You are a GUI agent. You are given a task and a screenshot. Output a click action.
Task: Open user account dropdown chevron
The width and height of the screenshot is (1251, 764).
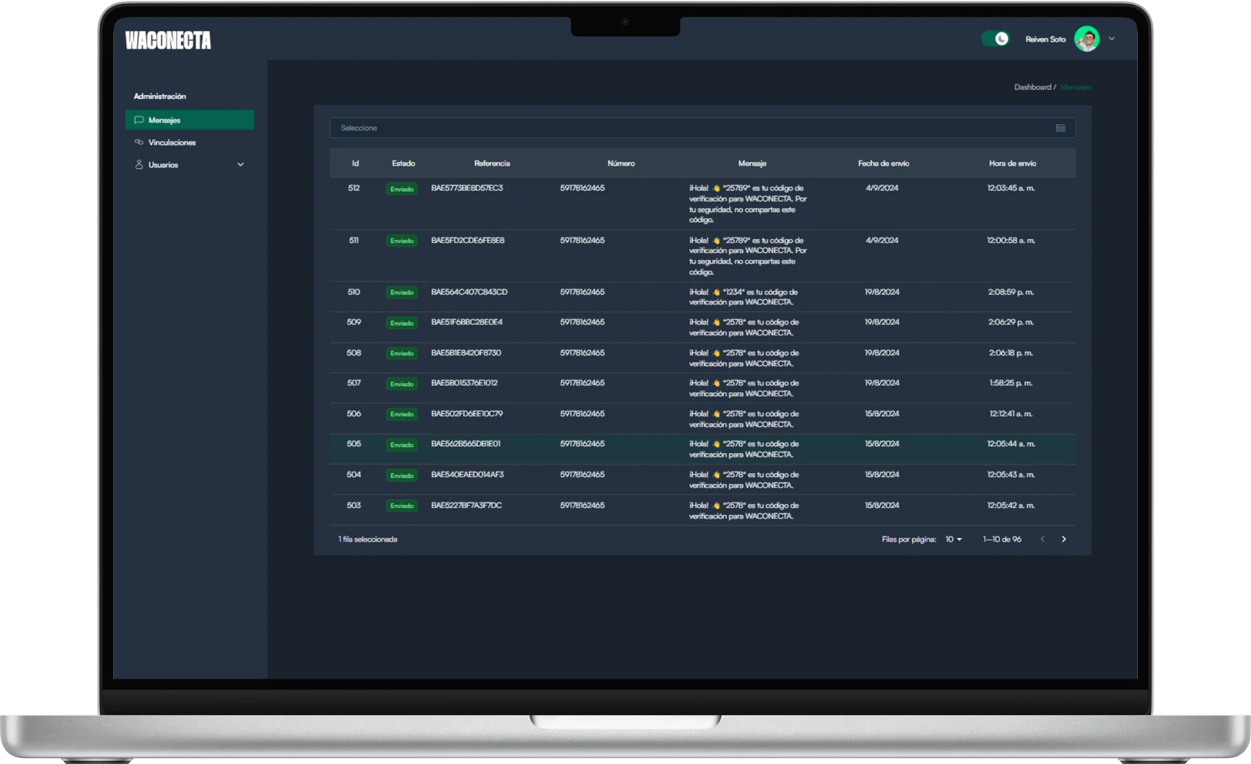(x=1112, y=39)
